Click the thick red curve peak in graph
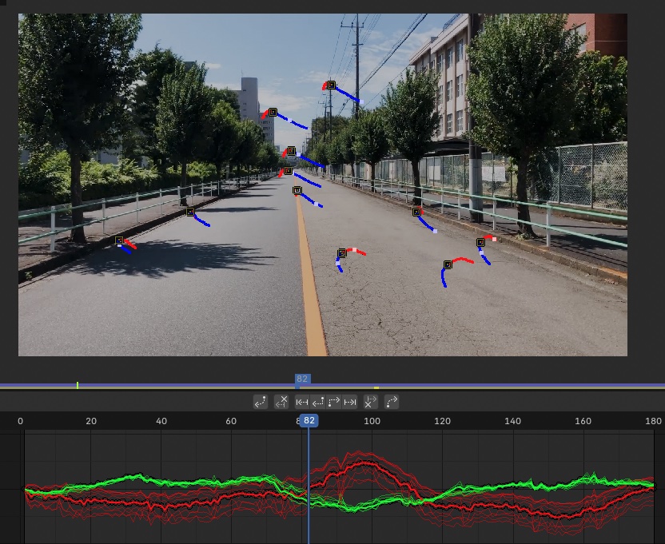The height and width of the screenshot is (544, 665). click(364, 463)
